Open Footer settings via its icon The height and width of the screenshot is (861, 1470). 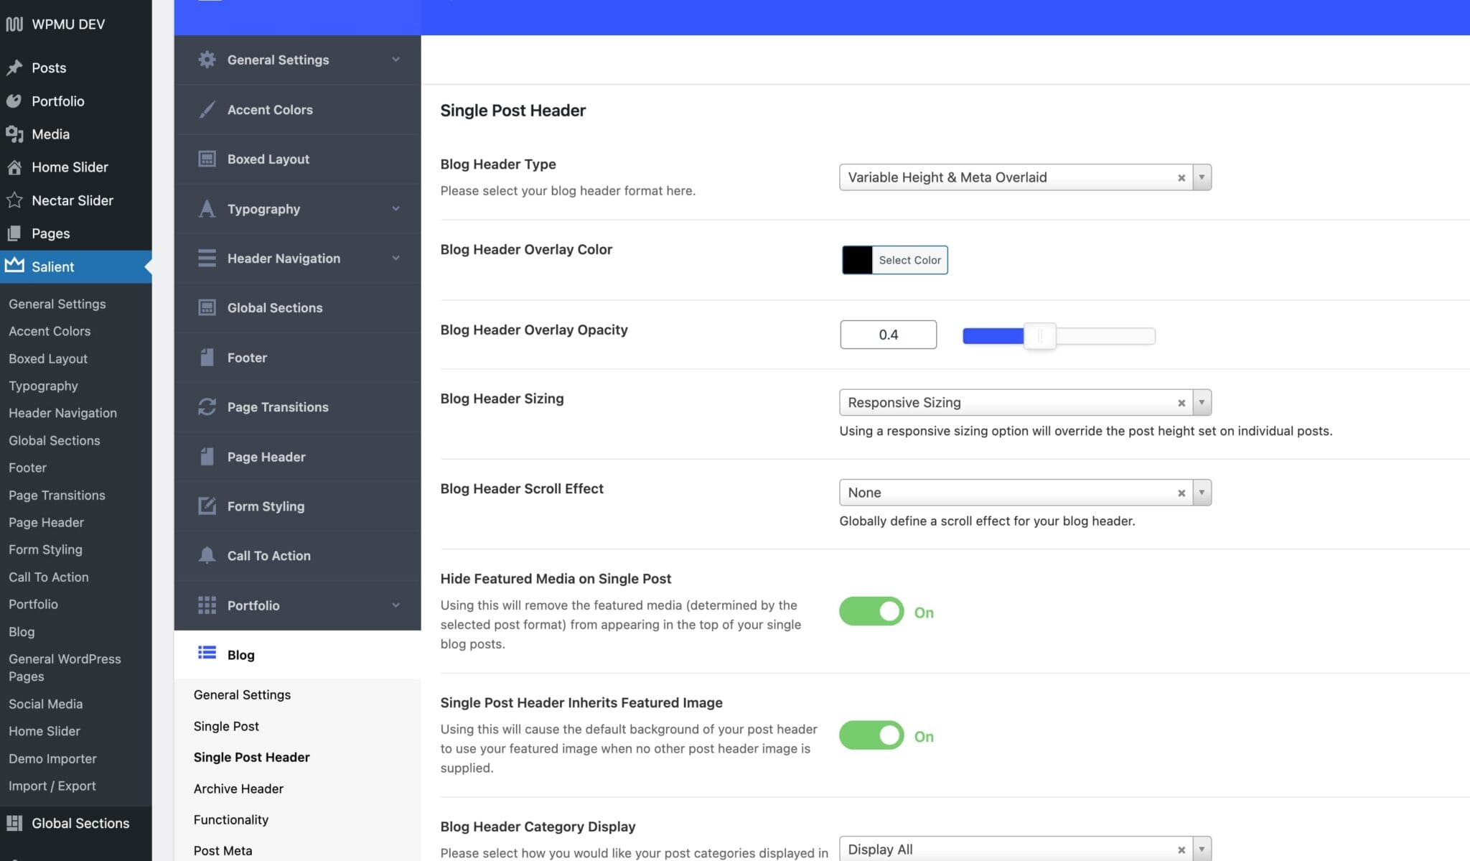207,357
